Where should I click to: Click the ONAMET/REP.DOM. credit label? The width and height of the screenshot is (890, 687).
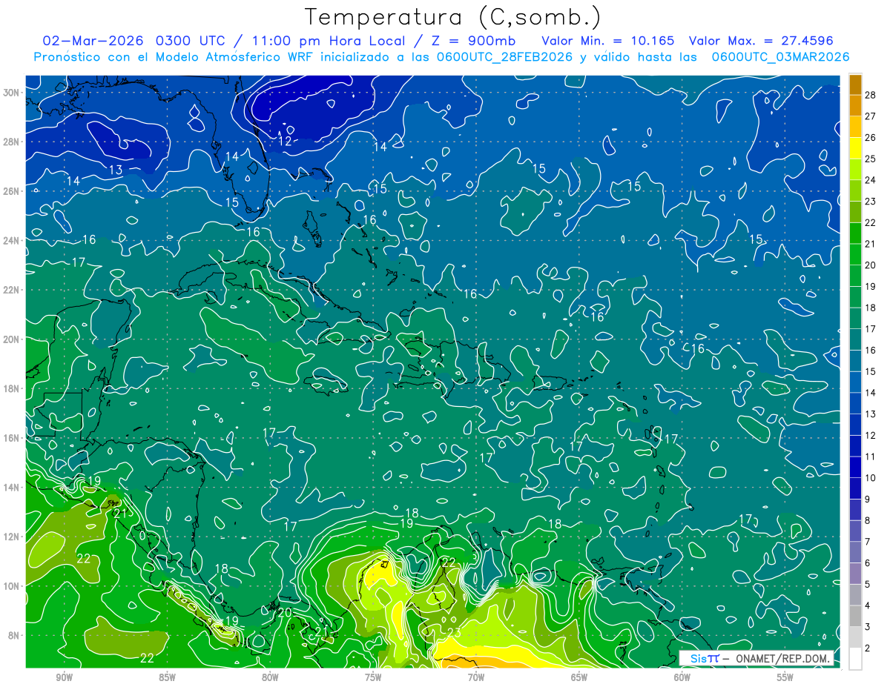tap(783, 658)
